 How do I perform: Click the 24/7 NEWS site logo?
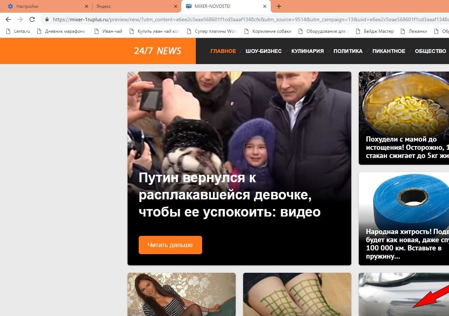[x=157, y=51]
